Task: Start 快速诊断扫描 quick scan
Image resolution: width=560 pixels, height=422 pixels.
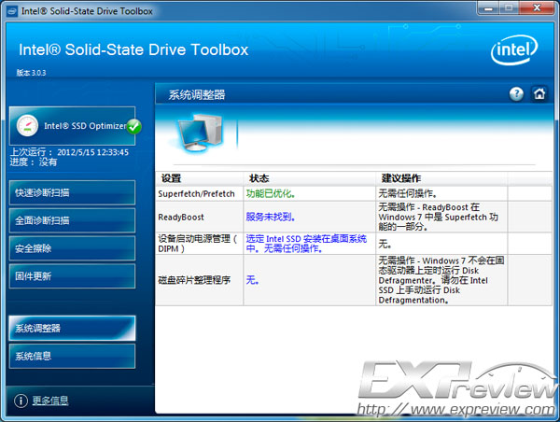Action: pyautogui.click(x=72, y=193)
